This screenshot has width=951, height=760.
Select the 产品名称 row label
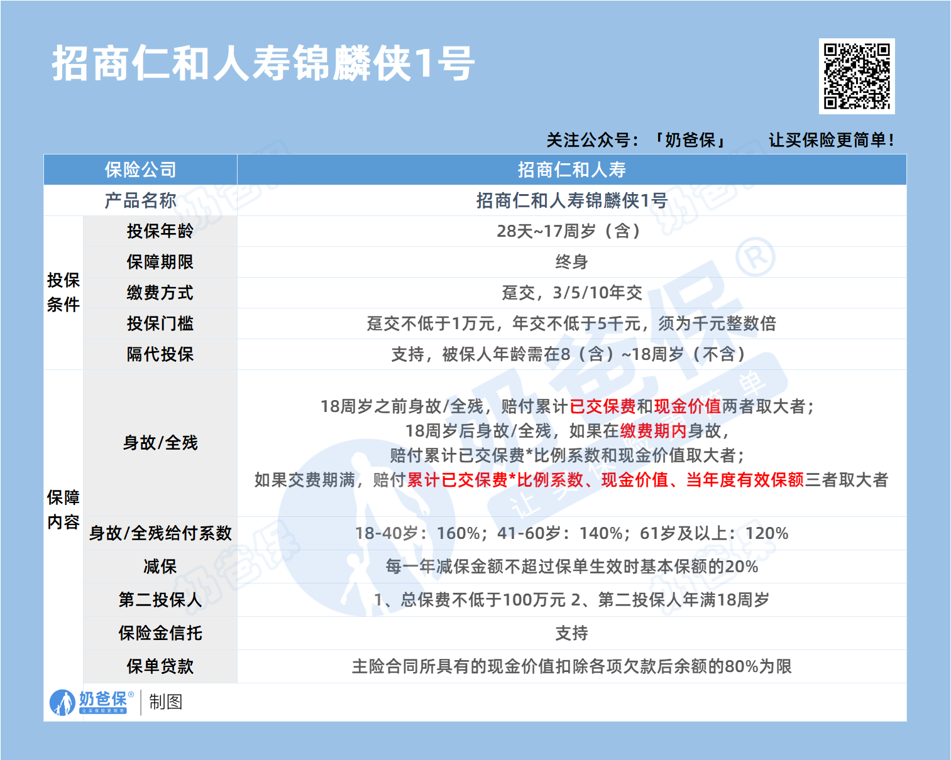pyautogui.click(x=140, y=201)
